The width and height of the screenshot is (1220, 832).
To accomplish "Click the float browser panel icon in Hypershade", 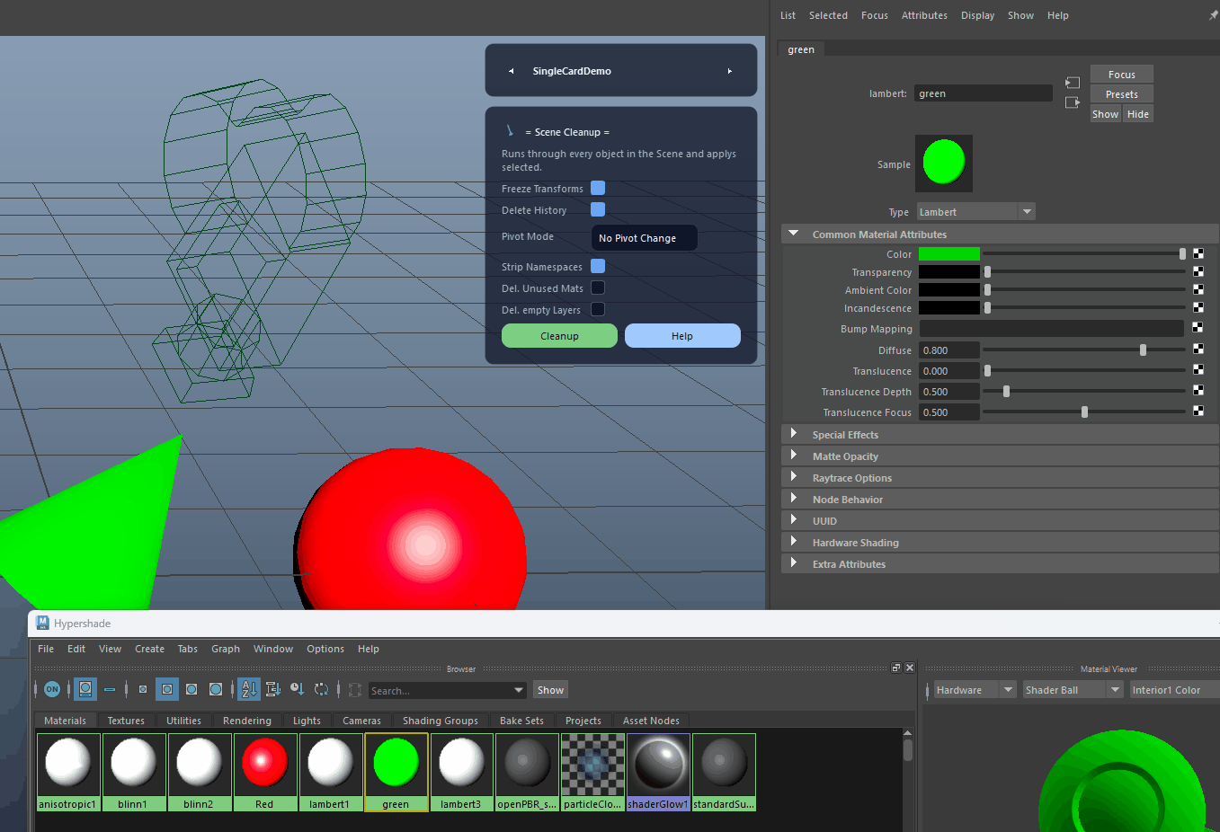I will coord(896,668).
